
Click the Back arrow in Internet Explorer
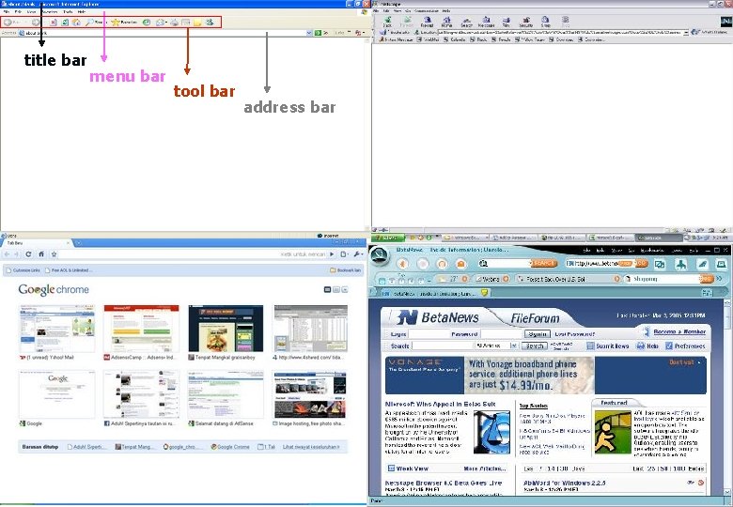click(8, 22)
